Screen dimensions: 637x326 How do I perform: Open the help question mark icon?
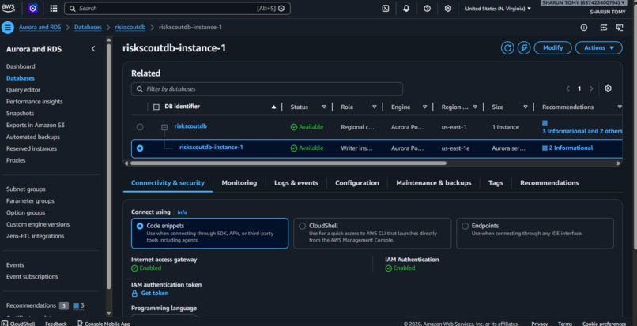427,9
